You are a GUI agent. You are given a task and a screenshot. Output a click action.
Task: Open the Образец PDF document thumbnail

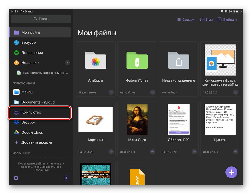click(179, 119)
